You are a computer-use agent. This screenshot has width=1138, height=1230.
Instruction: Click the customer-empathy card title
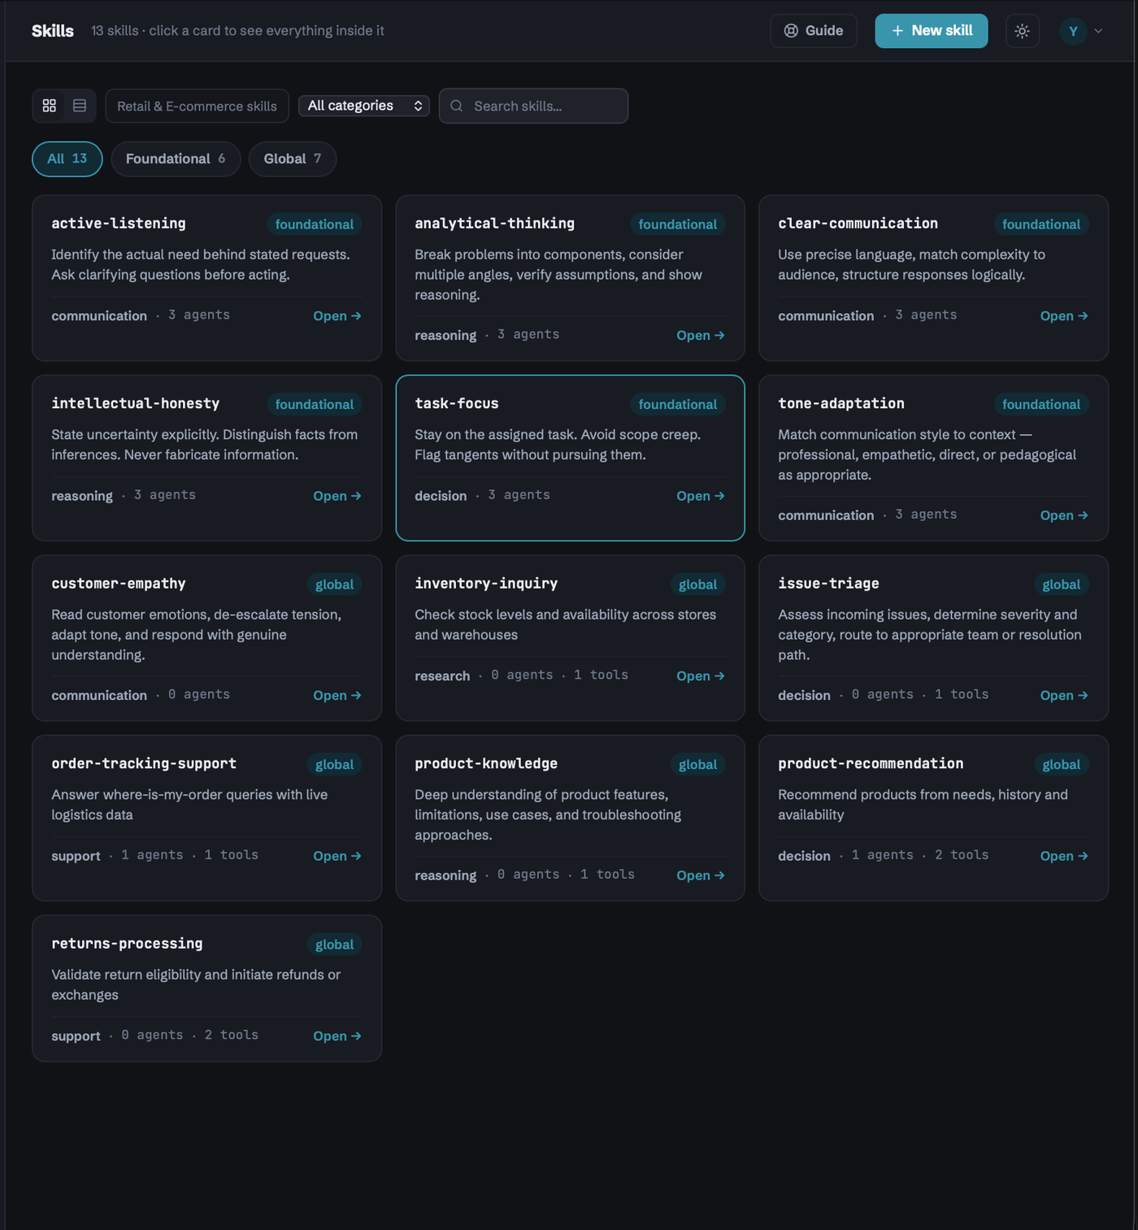pyautogui.click(x=119, y=584)
